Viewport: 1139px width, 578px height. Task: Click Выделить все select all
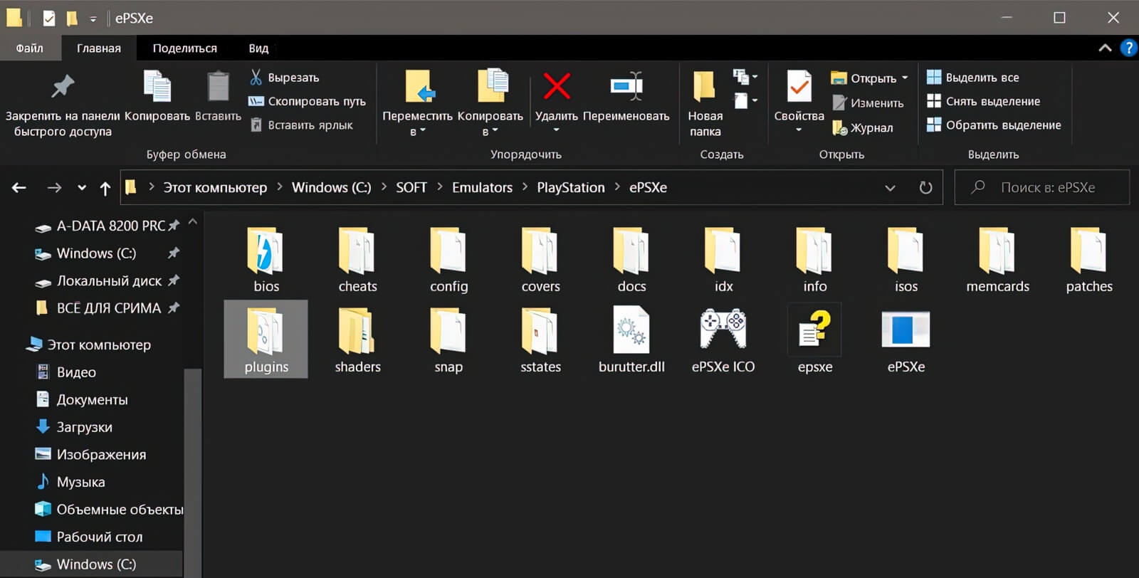(973, 77)
